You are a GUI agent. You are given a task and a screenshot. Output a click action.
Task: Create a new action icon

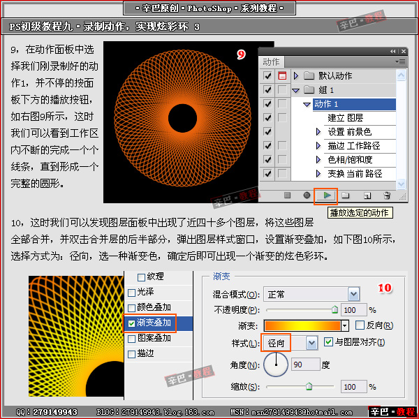pyautogui.click(x=367, y=196)
